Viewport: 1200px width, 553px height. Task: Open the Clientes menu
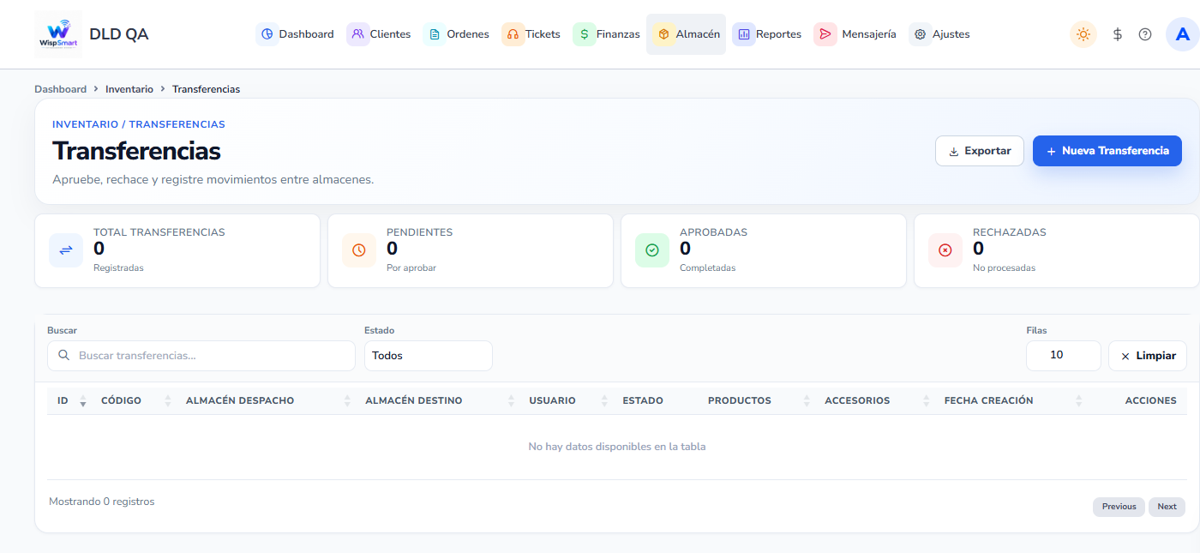(380, 34)
